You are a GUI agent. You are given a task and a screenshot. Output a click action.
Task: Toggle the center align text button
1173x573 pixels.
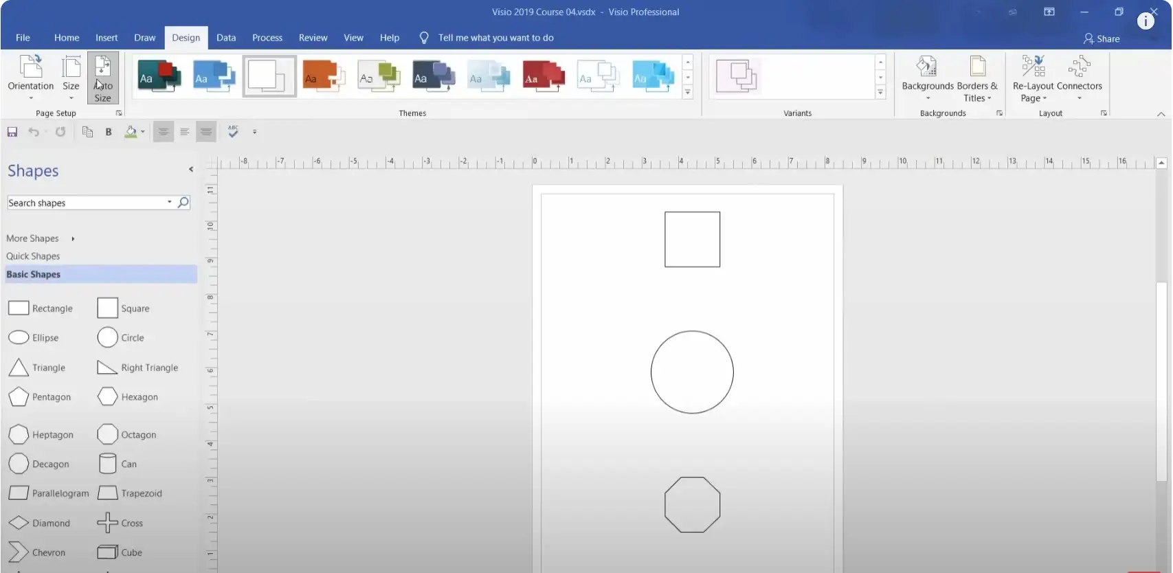[163, 132]
